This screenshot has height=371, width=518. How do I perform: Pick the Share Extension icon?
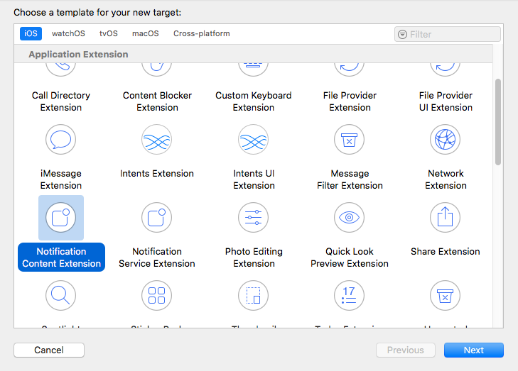click(446, 218)
